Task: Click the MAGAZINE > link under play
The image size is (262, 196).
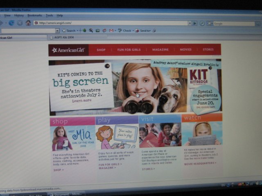Action: click(107, 168)
